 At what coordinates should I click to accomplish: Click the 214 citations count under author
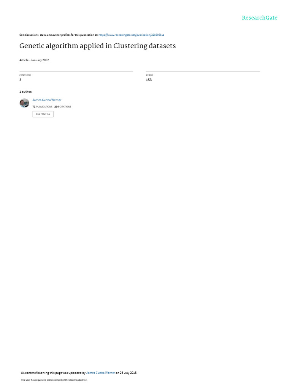click(63, 107)
